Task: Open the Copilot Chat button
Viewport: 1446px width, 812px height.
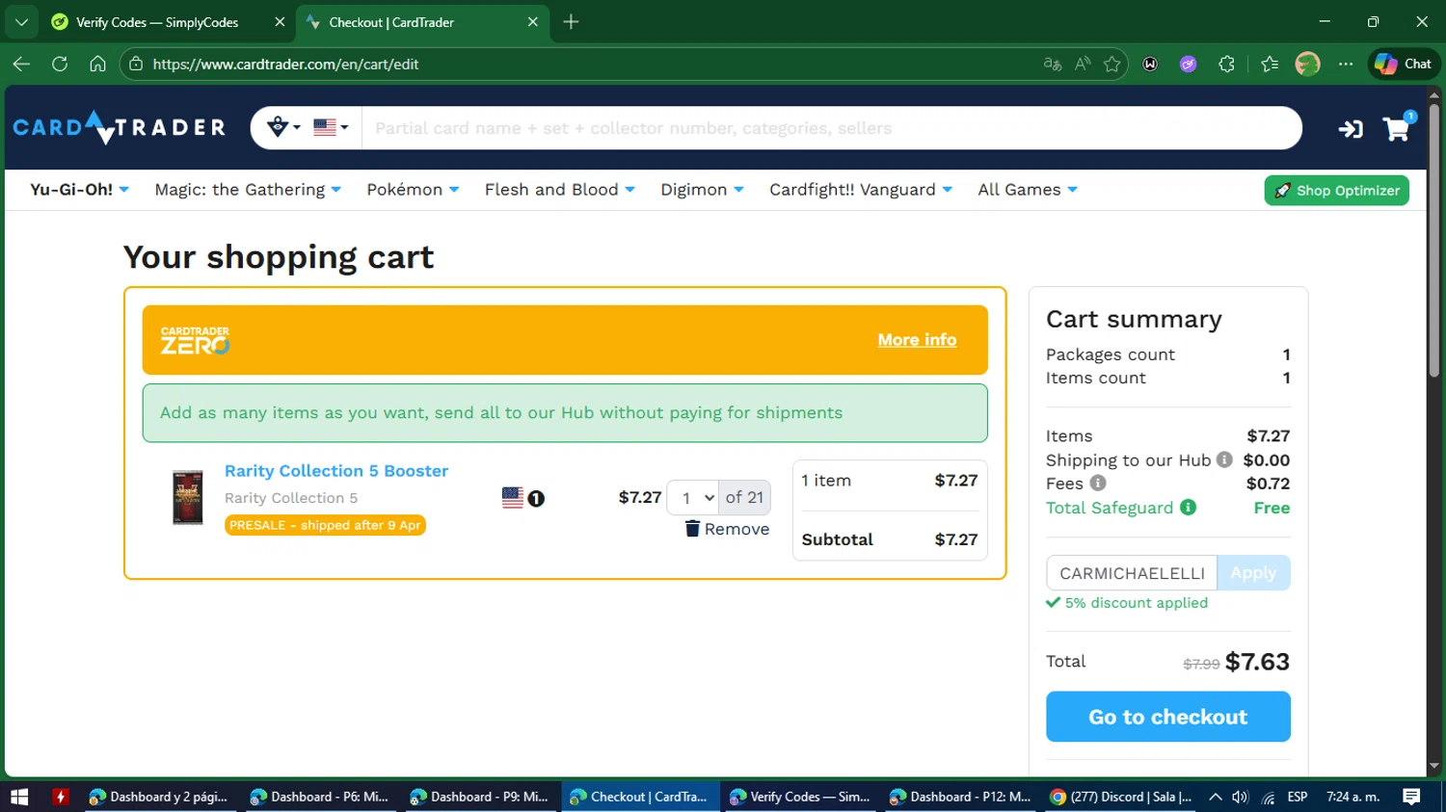Action: (x=1403, y=64)
